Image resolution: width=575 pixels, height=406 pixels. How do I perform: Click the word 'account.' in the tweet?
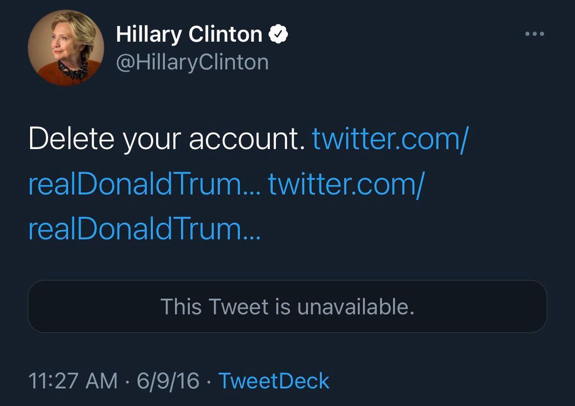coord(247,139)
